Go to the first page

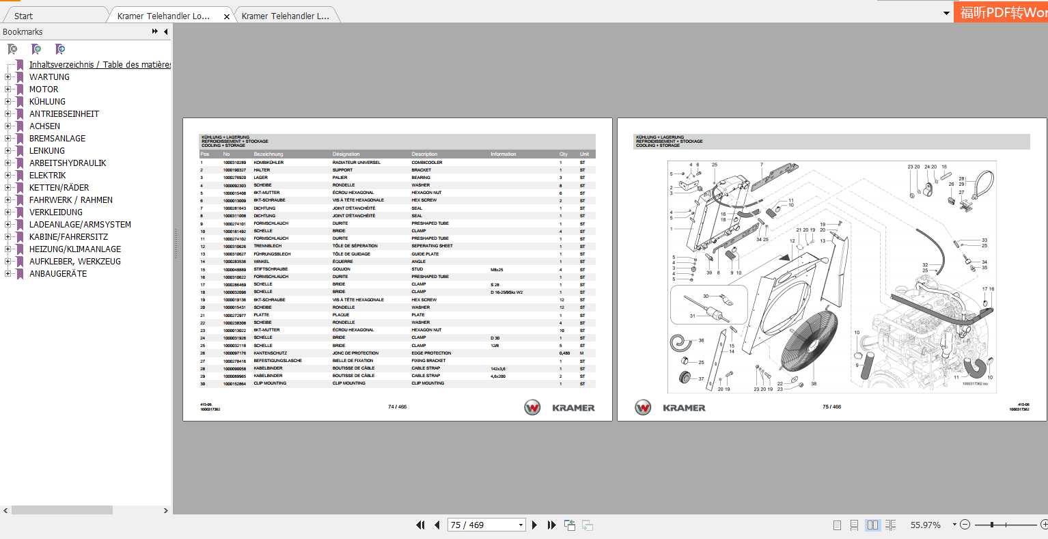[x=420, y=525]
